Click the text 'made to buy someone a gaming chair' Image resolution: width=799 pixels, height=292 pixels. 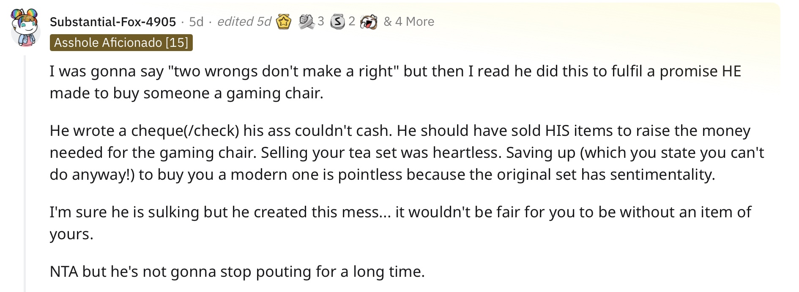click(186, 93)
